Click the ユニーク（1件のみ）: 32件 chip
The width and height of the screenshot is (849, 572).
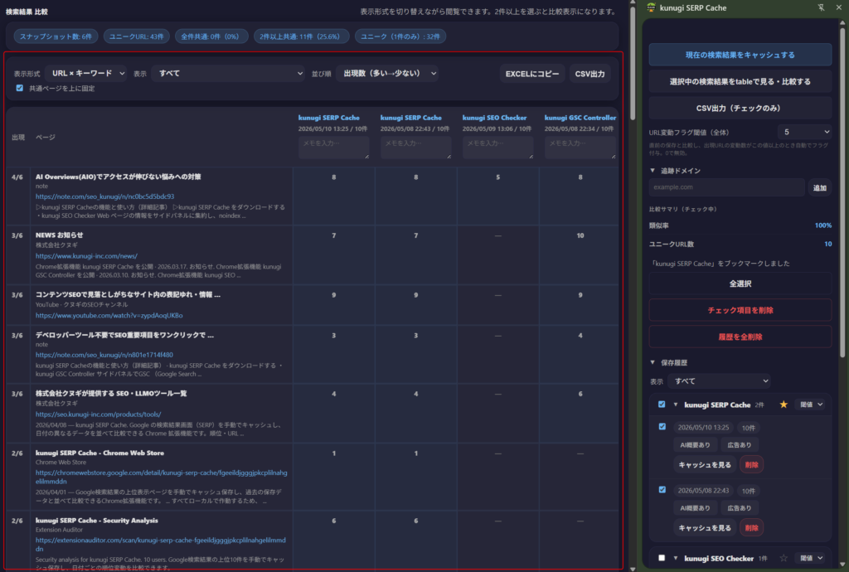coord(400,36)
